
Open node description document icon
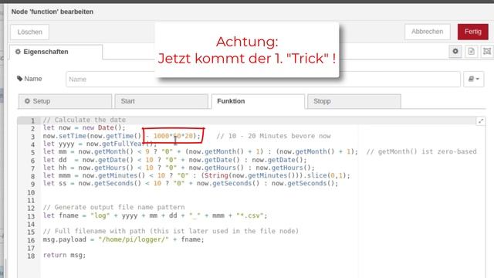point(472,52)
